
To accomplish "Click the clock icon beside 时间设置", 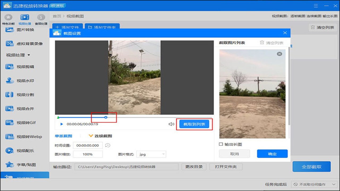I will pos(108,145).
